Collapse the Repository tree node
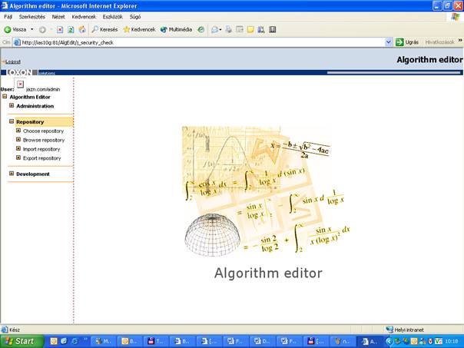This screenshot has width=464, height=348. pyautogui.click(x=12, y=121)
